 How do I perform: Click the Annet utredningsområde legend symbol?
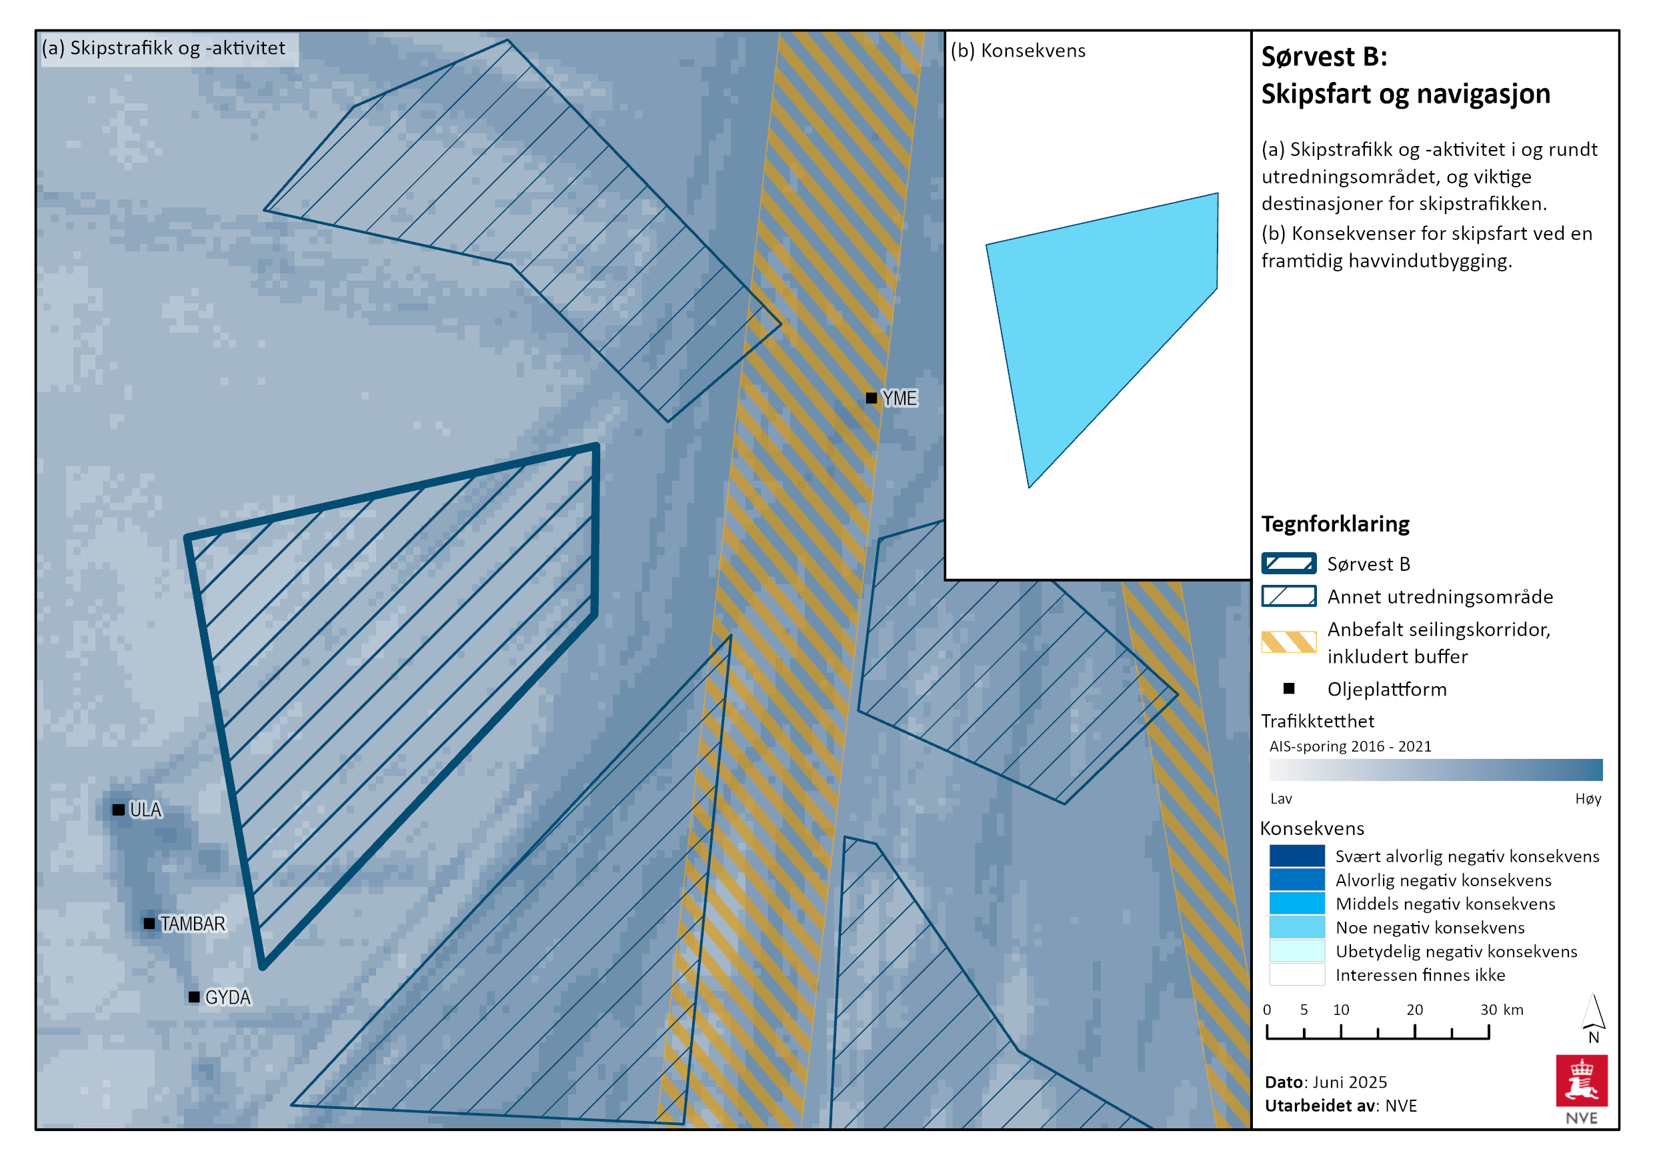click(x=1289, y=596)
